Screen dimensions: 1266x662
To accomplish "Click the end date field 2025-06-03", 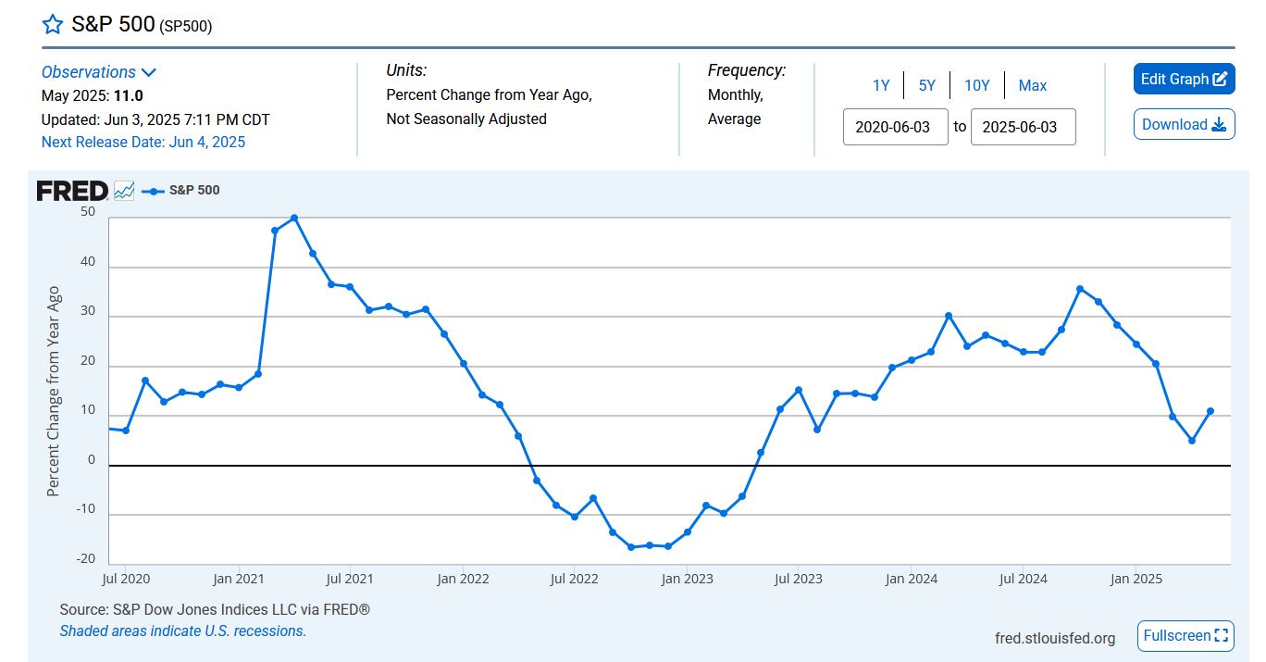I will [x=1023, y=127].
